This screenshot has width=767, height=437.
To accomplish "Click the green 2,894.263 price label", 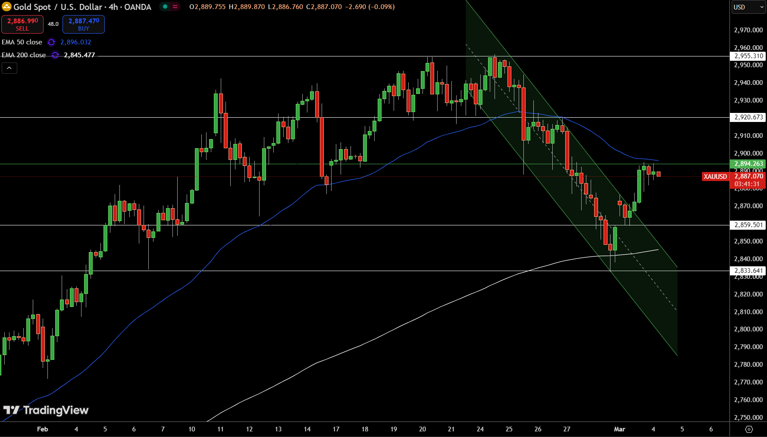I will pos(748,164).
